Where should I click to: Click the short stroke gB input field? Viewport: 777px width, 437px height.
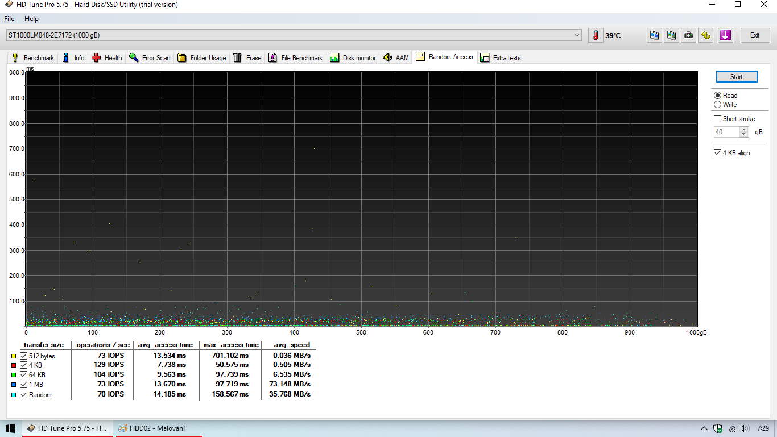coord(726,132)
